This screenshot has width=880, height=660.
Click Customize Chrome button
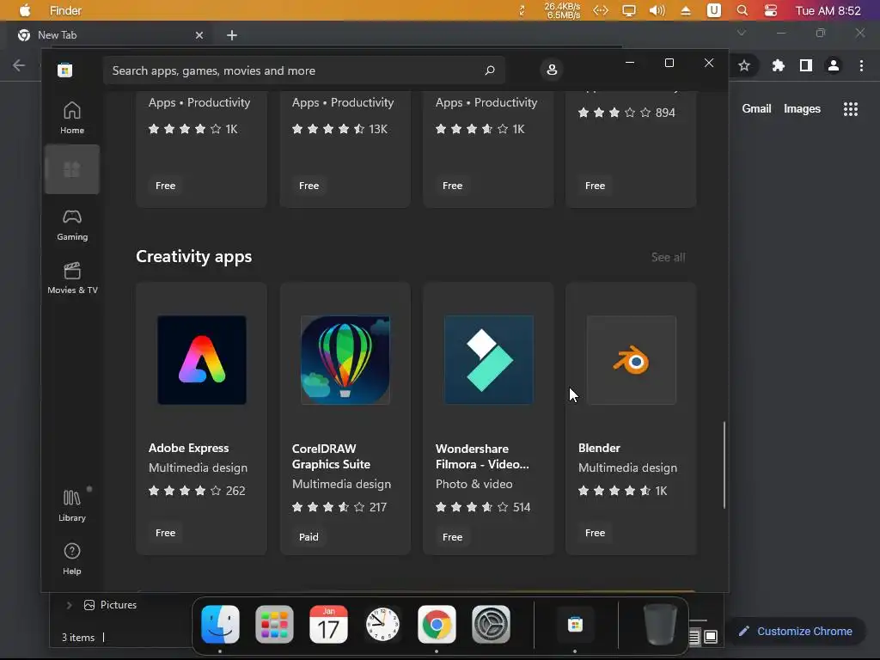click(795, 632)
